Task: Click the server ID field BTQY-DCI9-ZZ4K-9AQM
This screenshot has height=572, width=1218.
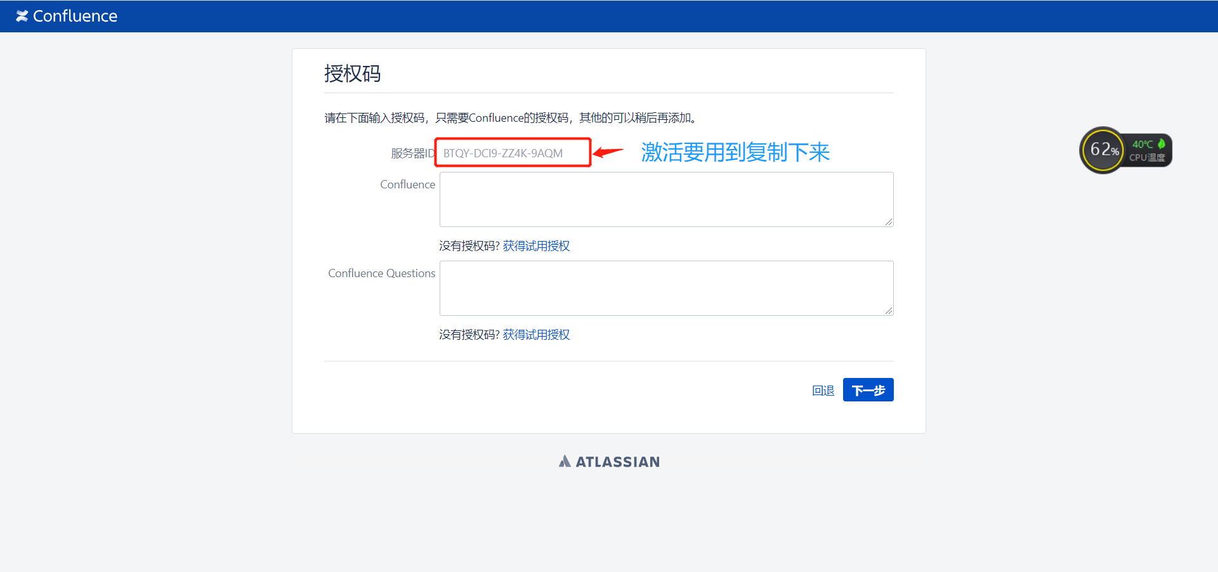Action: 513,153
